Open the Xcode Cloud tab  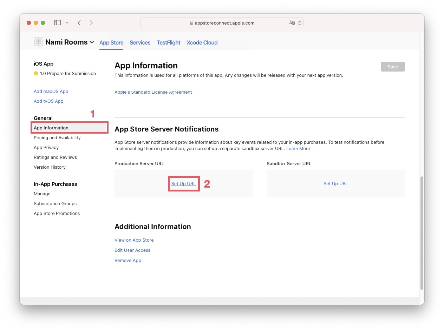tap(202, 42)
